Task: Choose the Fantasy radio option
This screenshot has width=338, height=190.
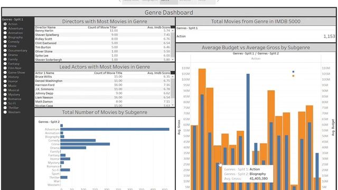Action: 5,64
